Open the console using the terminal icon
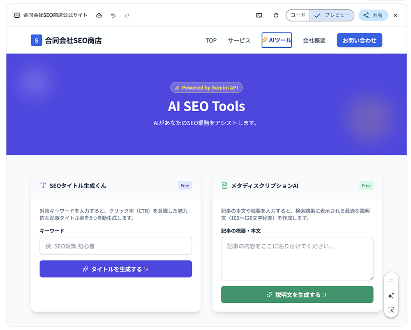411x330 pixels. [259, 15]
